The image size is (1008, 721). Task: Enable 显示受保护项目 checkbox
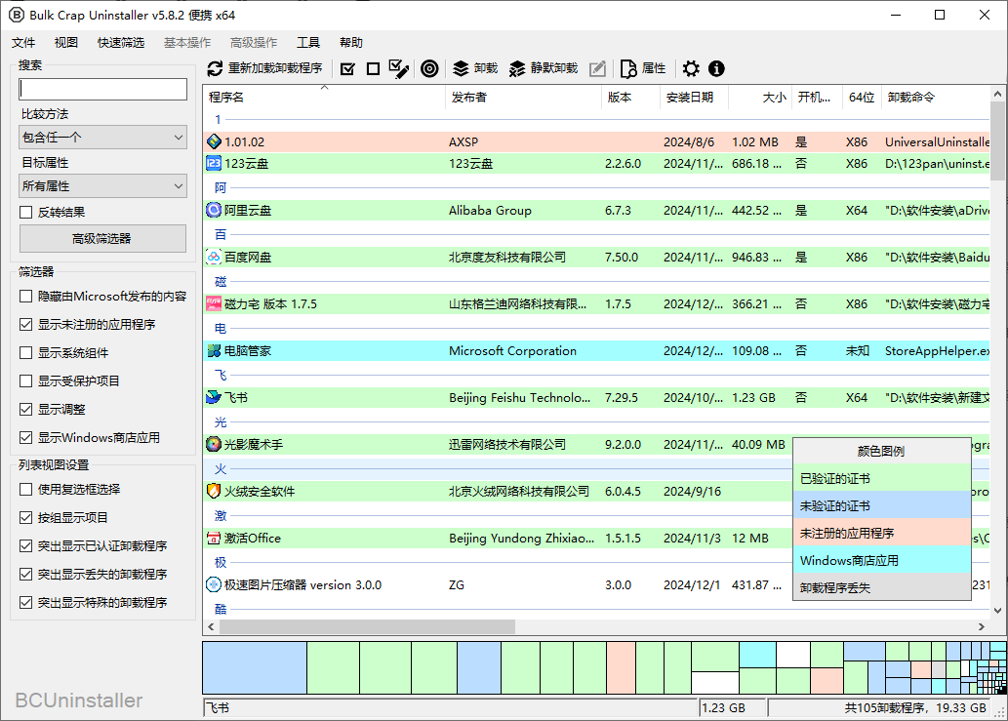(x=25, y=381)
